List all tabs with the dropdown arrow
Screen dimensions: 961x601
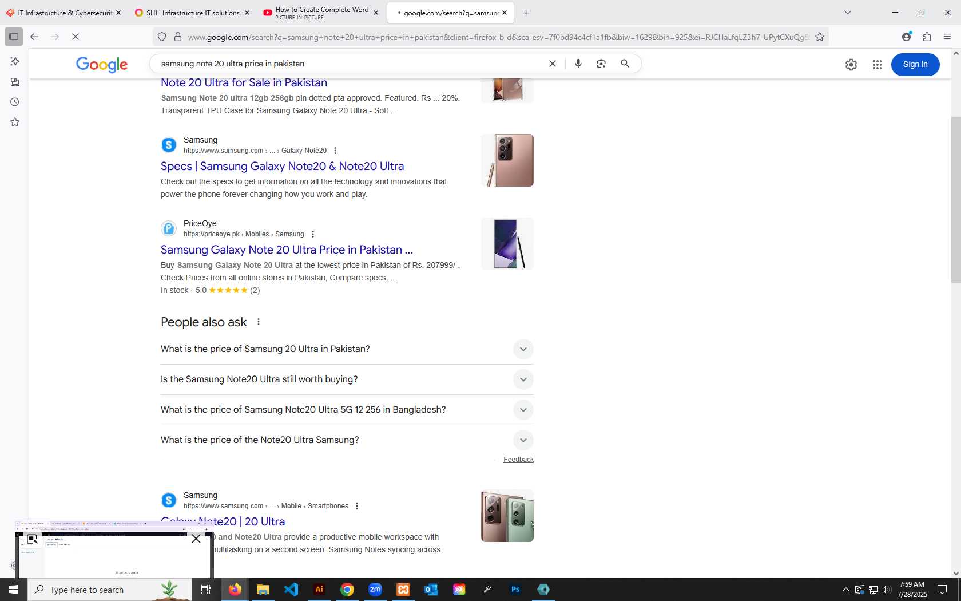[848, 13]
